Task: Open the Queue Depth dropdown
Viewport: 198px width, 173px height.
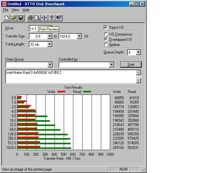Action: pos(139,52)
